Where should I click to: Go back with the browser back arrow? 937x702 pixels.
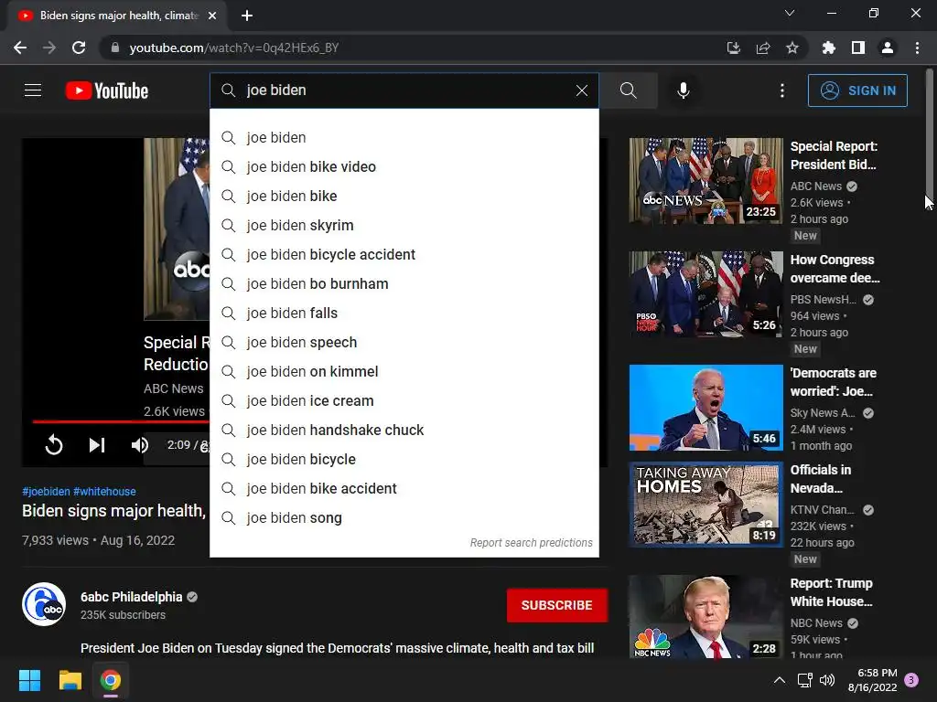click(20, 48)
